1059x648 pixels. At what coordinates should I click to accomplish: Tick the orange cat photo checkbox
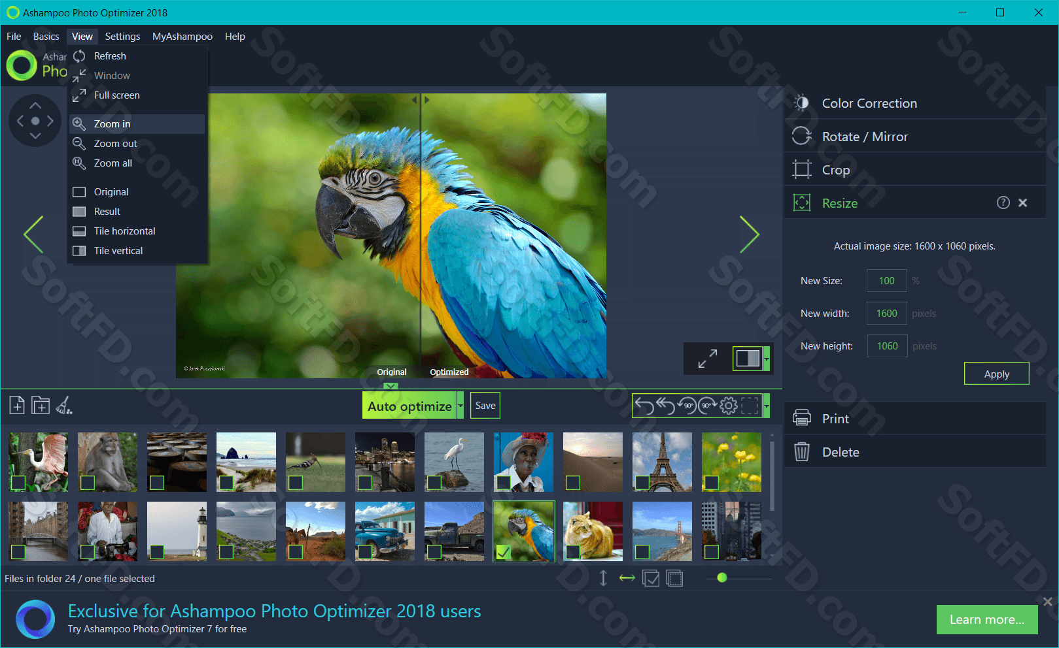click(x=573, y=552)
